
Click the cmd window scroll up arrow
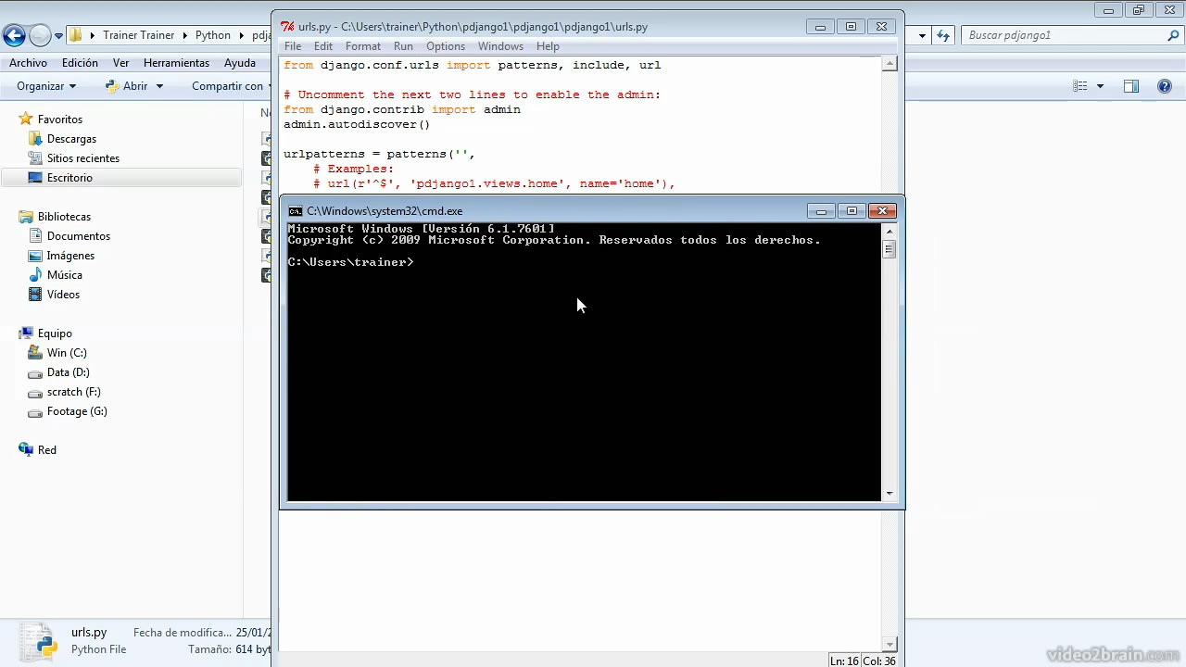[x=889, y=231]
